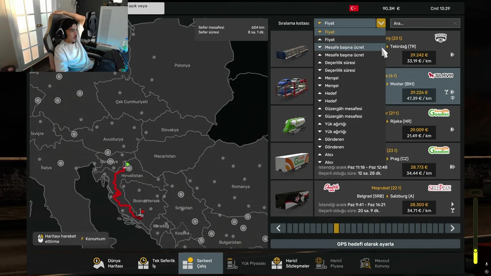491x276 pixels.
Task: Select Euro Goodies trailer thumbnail of Prag job
Action: pyautogui.click(x=292, y=161)
